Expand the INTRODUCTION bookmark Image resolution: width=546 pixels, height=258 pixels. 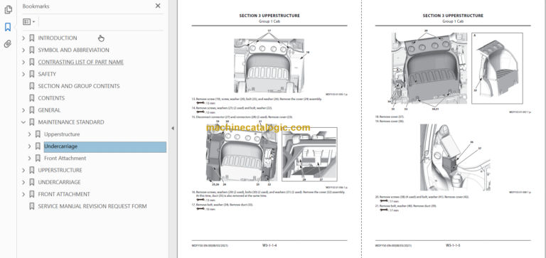coord(23,38)
